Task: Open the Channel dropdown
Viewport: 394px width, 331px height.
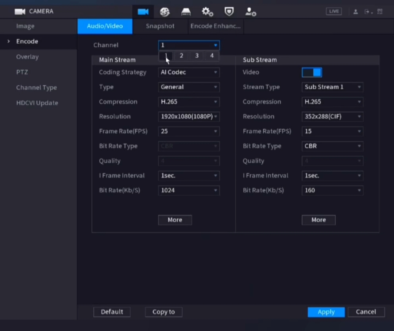Action: (x=189, y=45)
